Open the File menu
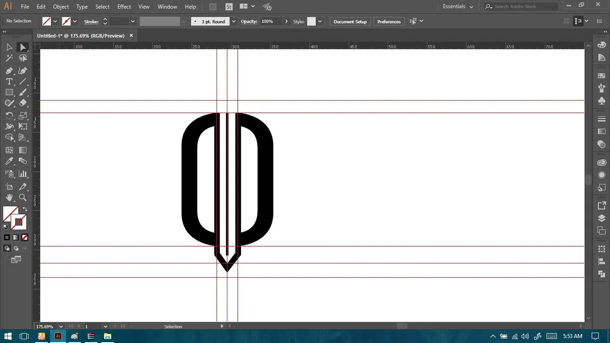The image size is (610, 343). pos(25,7)
